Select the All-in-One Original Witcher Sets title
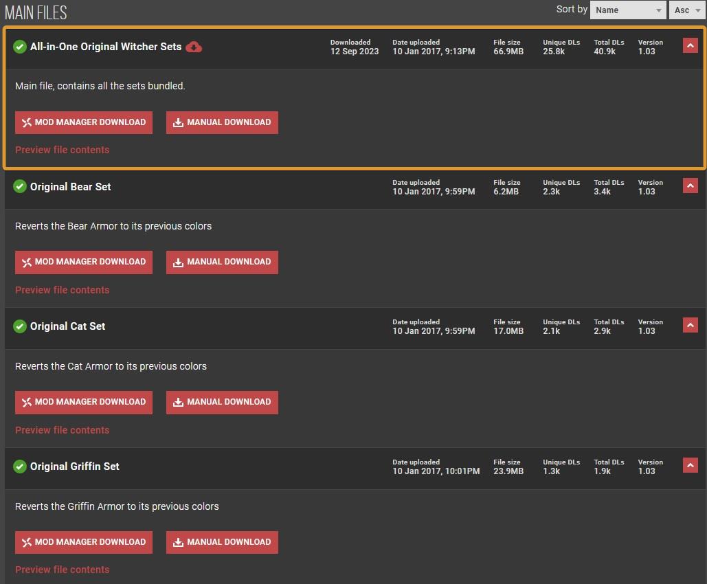Screen dimensions: 707x584 point(106,47)
